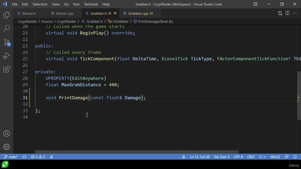Customize layout icon in title bar
The image size is (301, 169).
pyautogui.click(x=255, y=4)
